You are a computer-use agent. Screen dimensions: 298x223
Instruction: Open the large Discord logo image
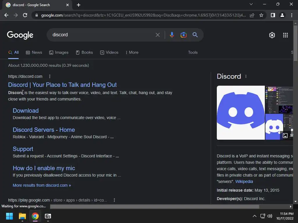point(241,113)
